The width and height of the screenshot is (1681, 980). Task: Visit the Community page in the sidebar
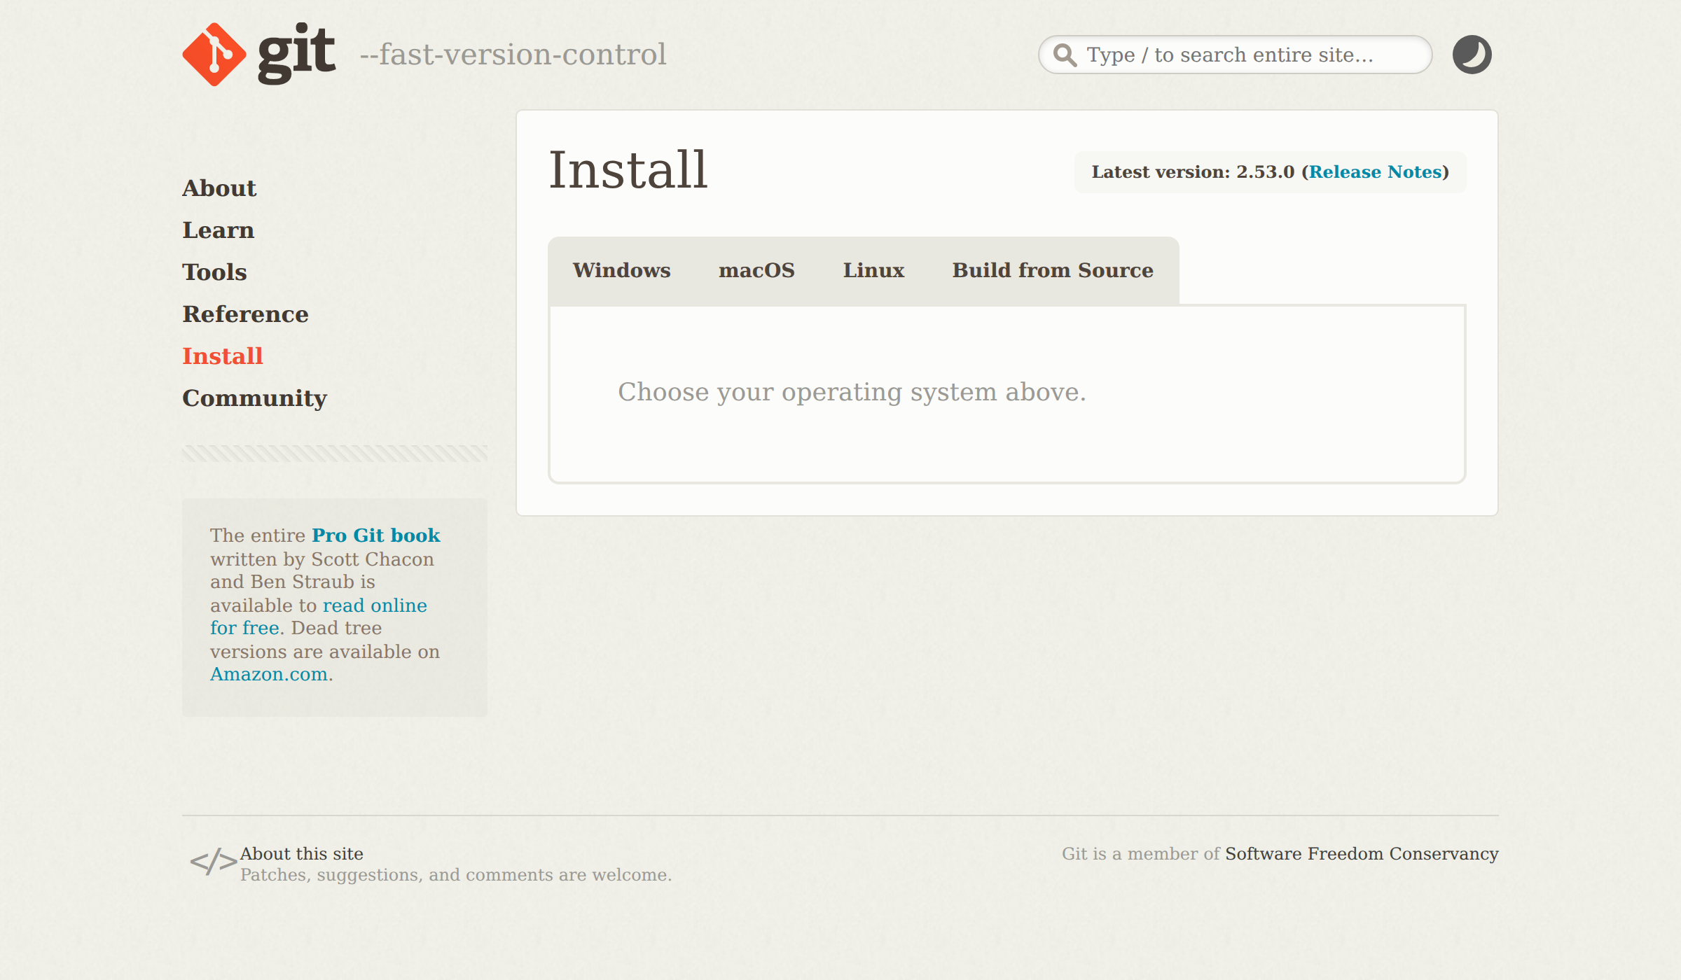click(x=254, y=398)
